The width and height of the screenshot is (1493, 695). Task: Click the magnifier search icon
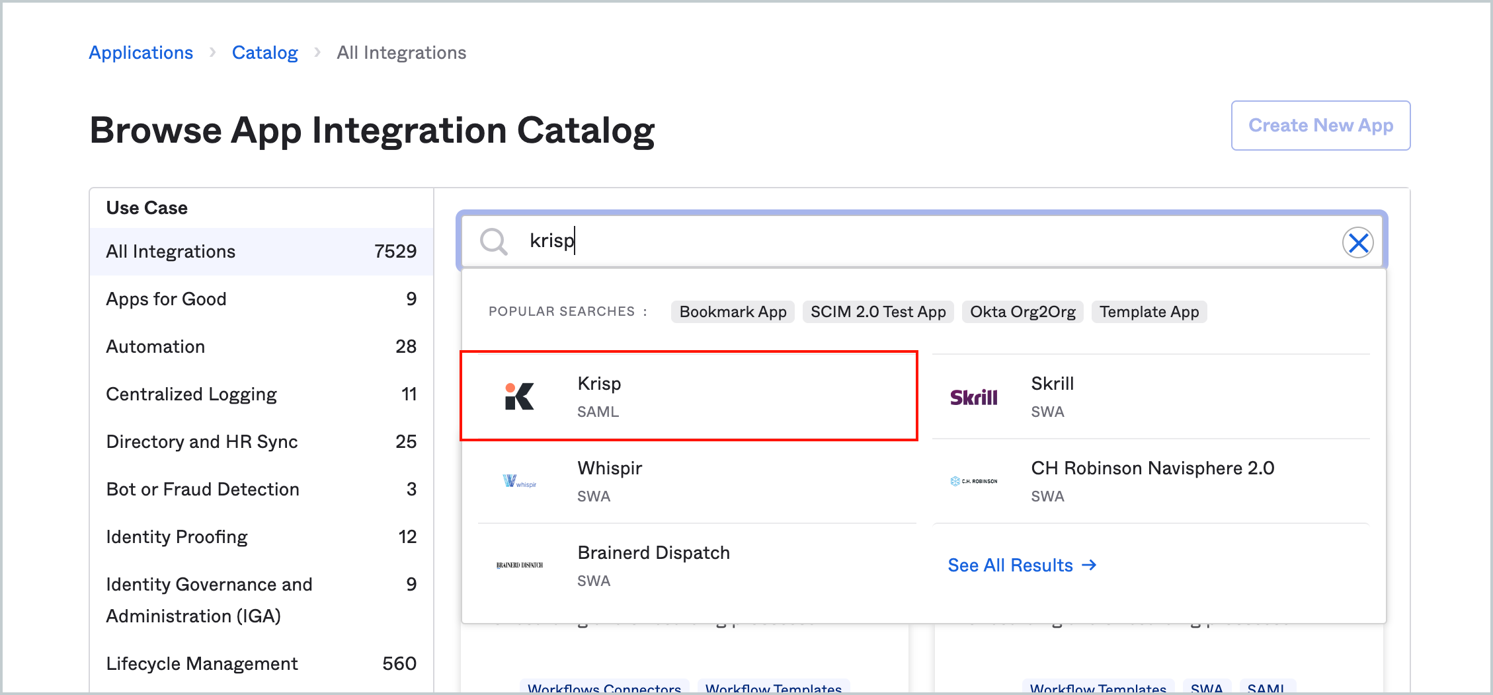pyautogui.click(x=493, y=242)
